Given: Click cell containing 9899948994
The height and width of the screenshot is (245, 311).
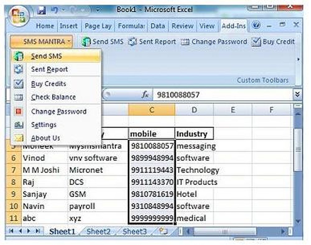Looking at the screenshot, I should coord(152,158).
